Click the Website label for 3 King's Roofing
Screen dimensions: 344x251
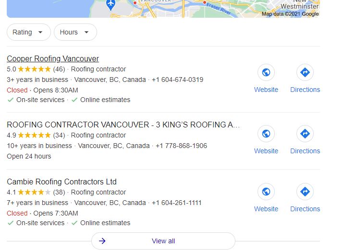click(266, 151)
